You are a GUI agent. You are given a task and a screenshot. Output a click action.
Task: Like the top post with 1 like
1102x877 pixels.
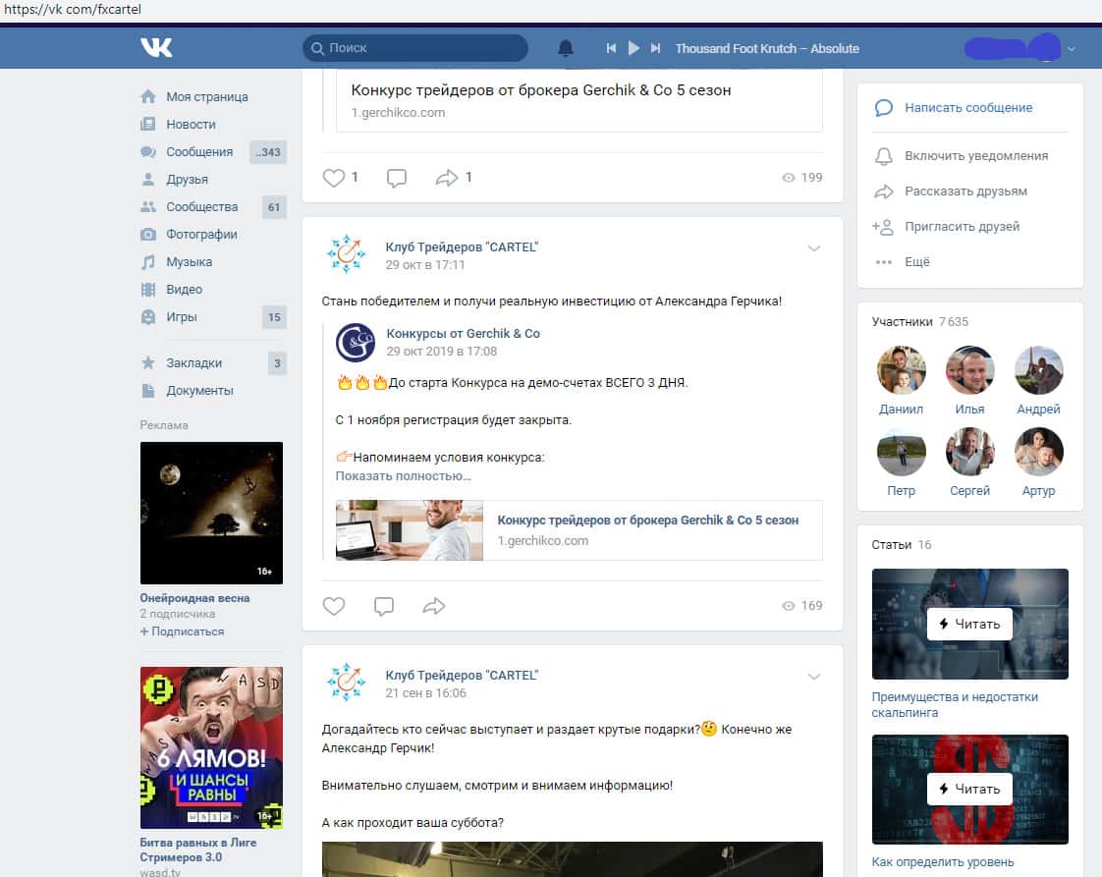(x=334, y=178)
